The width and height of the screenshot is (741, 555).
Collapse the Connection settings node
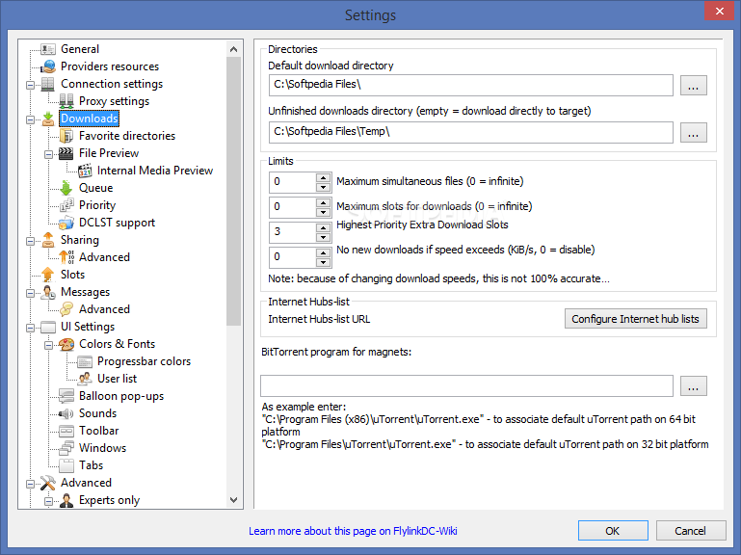30,85
